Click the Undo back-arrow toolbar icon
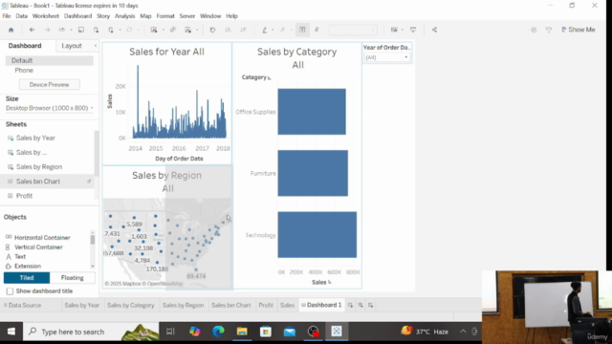The width and height of the screenshot is (612, 344). coord(32,30)
